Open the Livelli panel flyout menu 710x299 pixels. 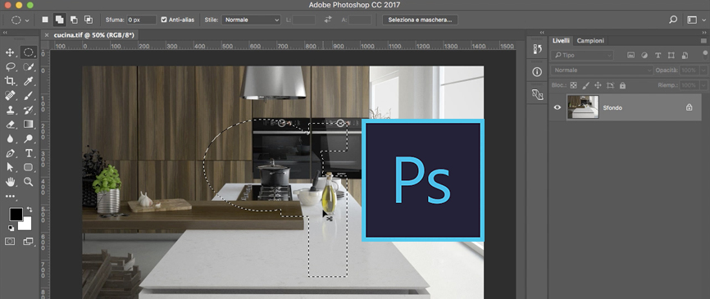[703, 41]
